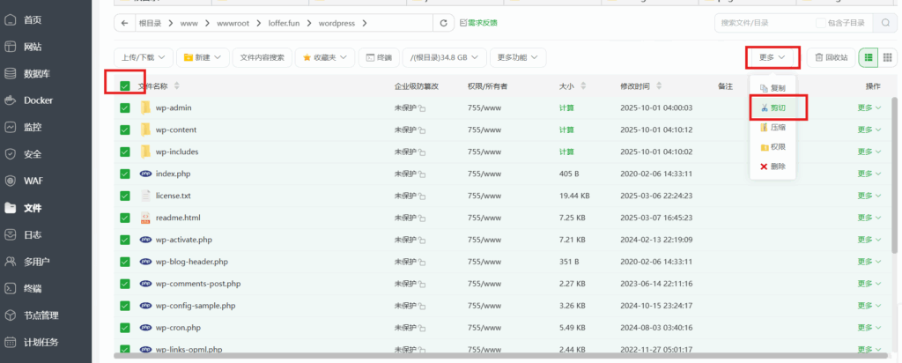The width and height of the screenshot is (902, 363).
Task: Open wp-blog-header.php file name
Action: pyautogui.click(x=191, y=262)
